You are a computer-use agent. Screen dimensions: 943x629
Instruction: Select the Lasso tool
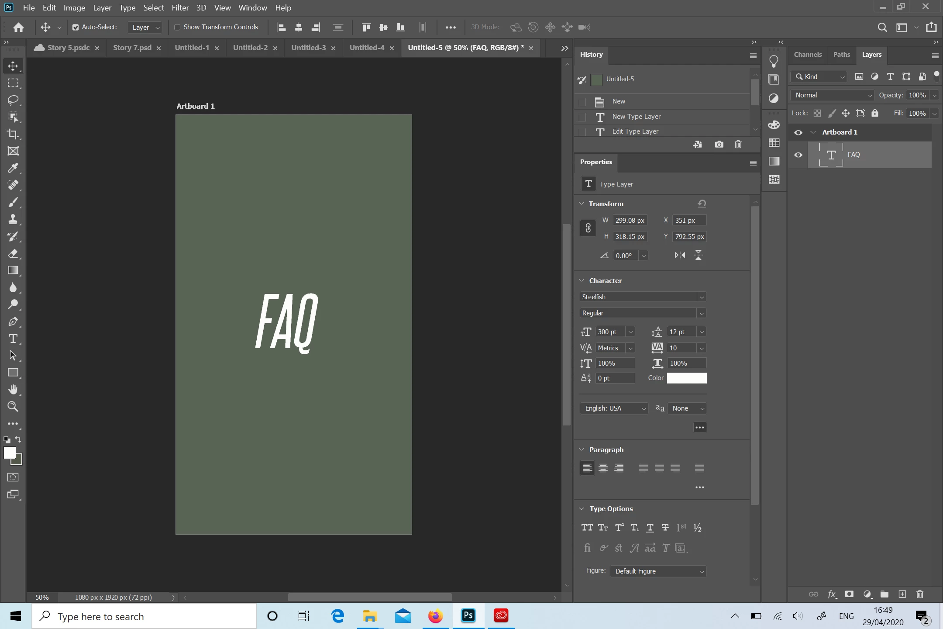click(13, 100)
